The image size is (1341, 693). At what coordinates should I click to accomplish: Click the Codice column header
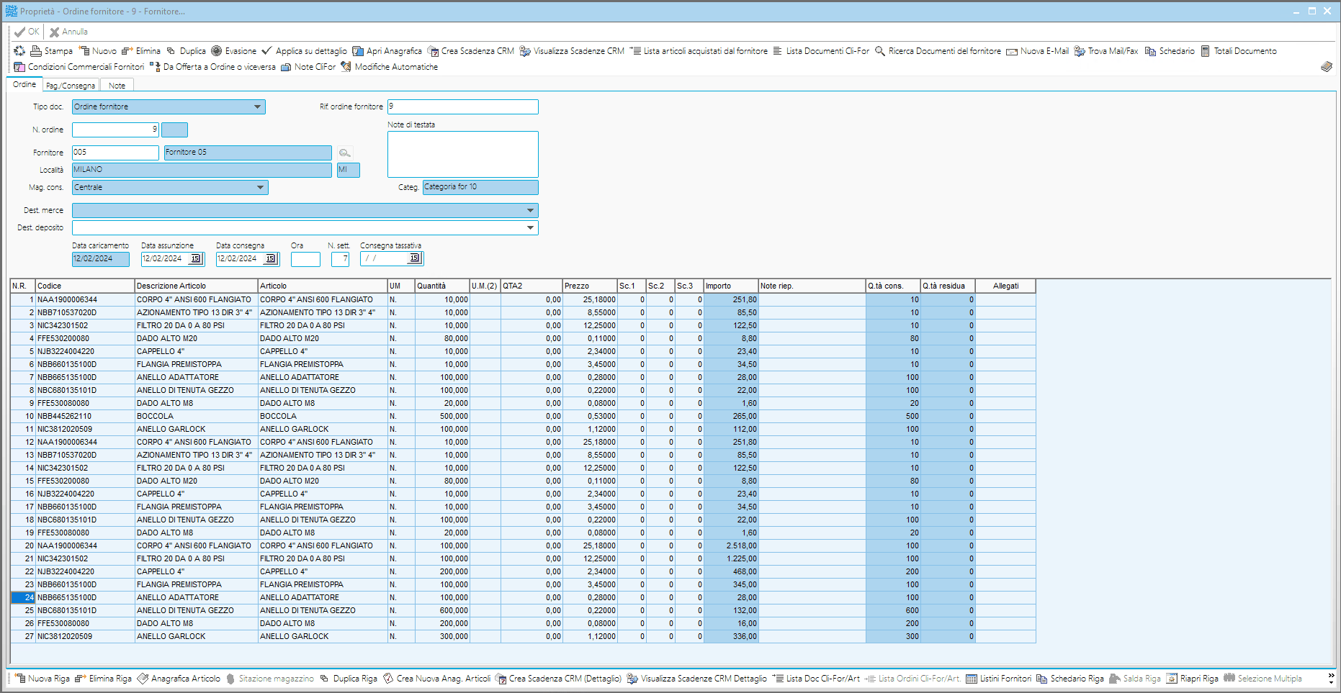pyautogui.click(x=85, y=286)
